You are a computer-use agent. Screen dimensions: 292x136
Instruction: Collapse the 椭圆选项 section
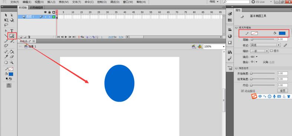click(x=236, y=68)
